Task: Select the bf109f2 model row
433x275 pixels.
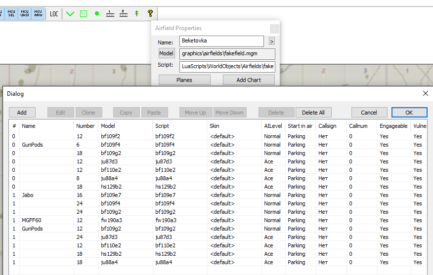Action: coord(218,136)
